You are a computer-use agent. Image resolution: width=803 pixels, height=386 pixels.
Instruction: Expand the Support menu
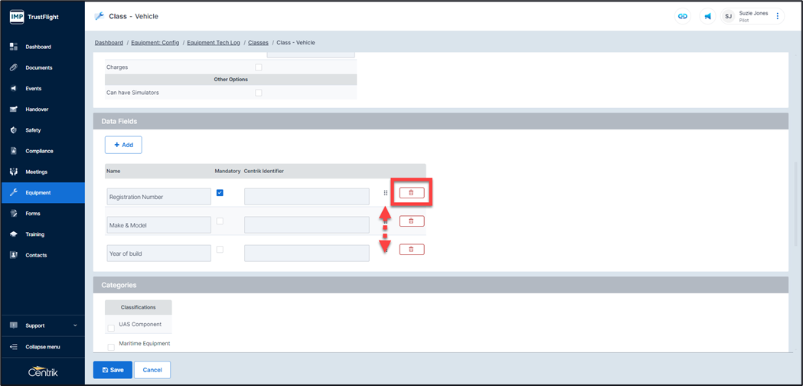[42, 325]
